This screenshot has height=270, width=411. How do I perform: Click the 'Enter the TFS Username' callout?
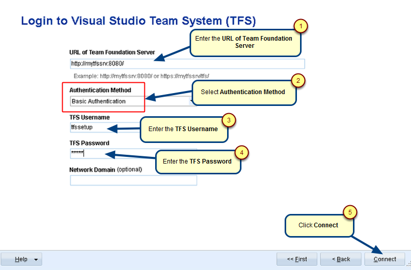[184, 130]
